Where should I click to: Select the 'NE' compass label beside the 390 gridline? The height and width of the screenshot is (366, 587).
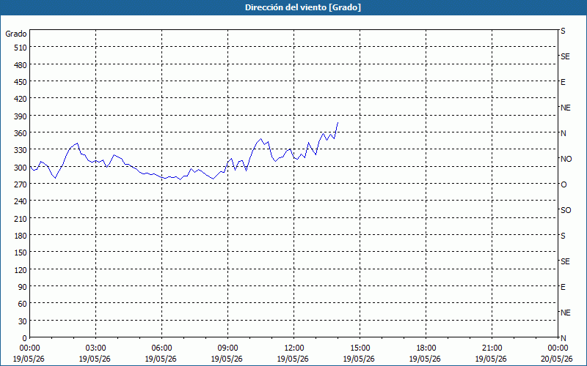565,108
